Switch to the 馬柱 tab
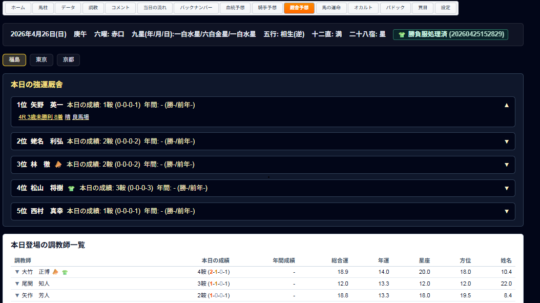The width and height of the screenshot is (540, 303). click(43, 8)
